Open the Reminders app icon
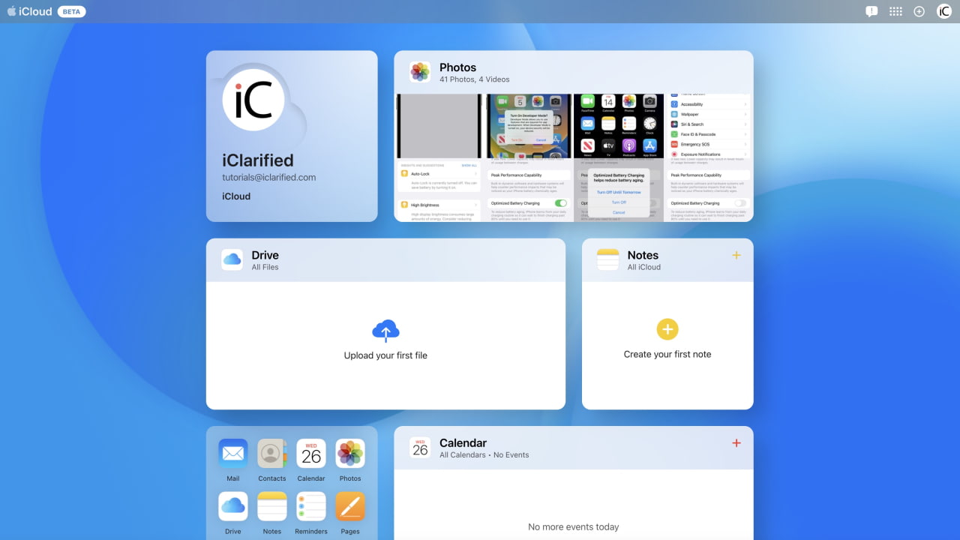The image size is (960, 540). (x=310, y=507)
